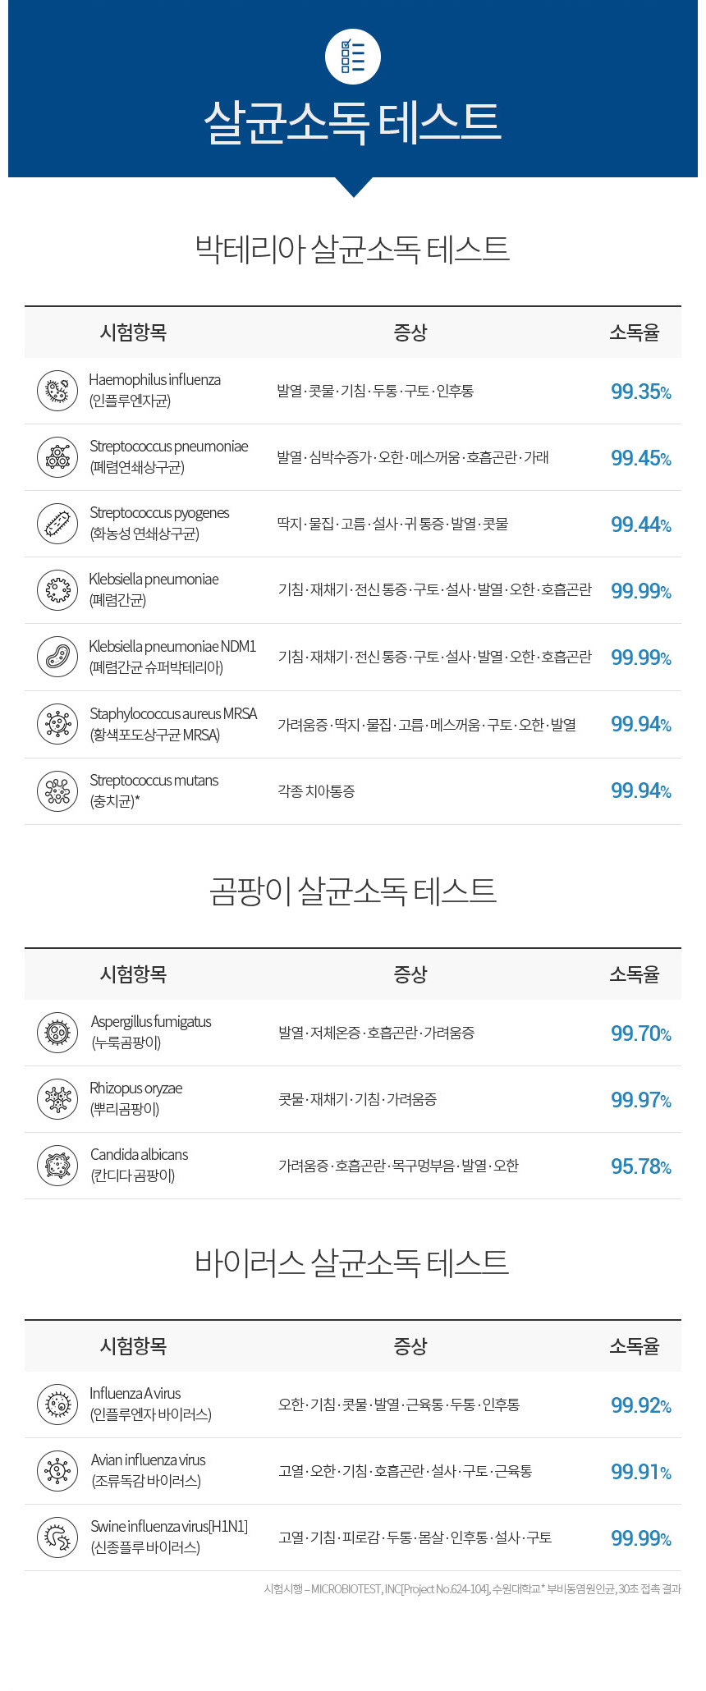This screenshot has width=706, height=1691.
Task: Click the Avian influenza virus icon
Action: click(57, 1471)
